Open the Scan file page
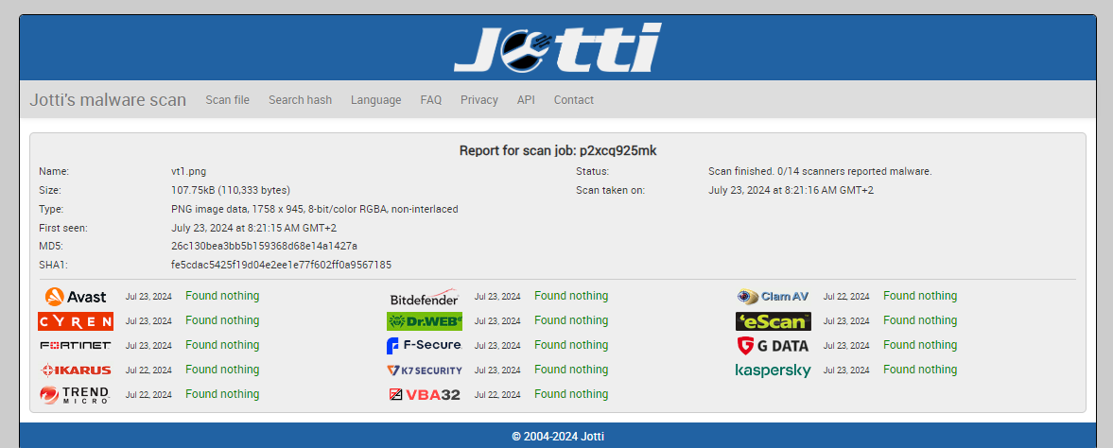 click(228, 100)
